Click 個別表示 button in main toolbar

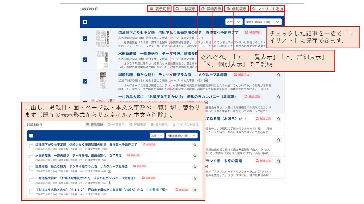coord(237,9)
